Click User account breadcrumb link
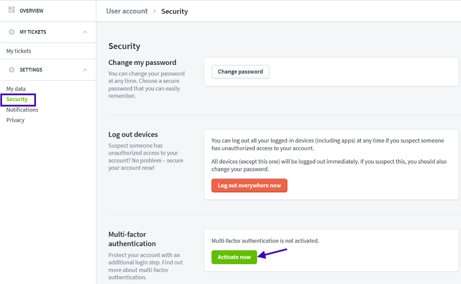 pyautogui.click(x=127, y=11)
